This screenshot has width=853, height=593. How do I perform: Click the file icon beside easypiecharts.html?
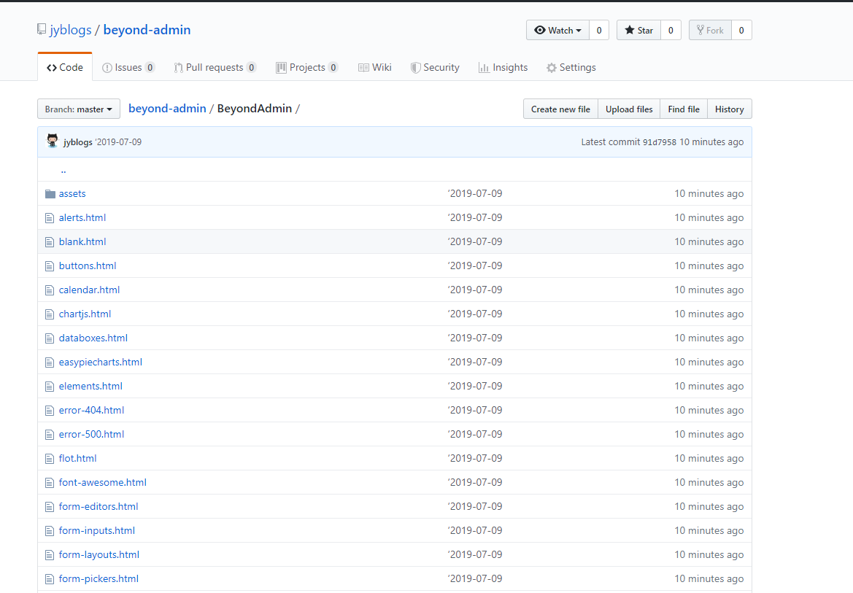coord(50,363)
